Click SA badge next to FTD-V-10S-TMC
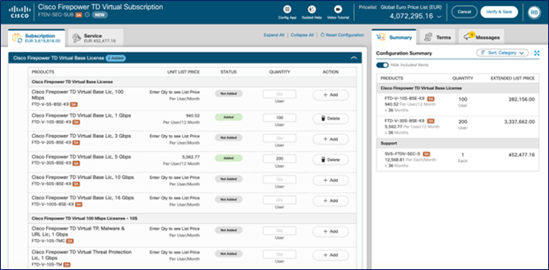Viewport: 549px width, 270px height. tap(70, 241)
